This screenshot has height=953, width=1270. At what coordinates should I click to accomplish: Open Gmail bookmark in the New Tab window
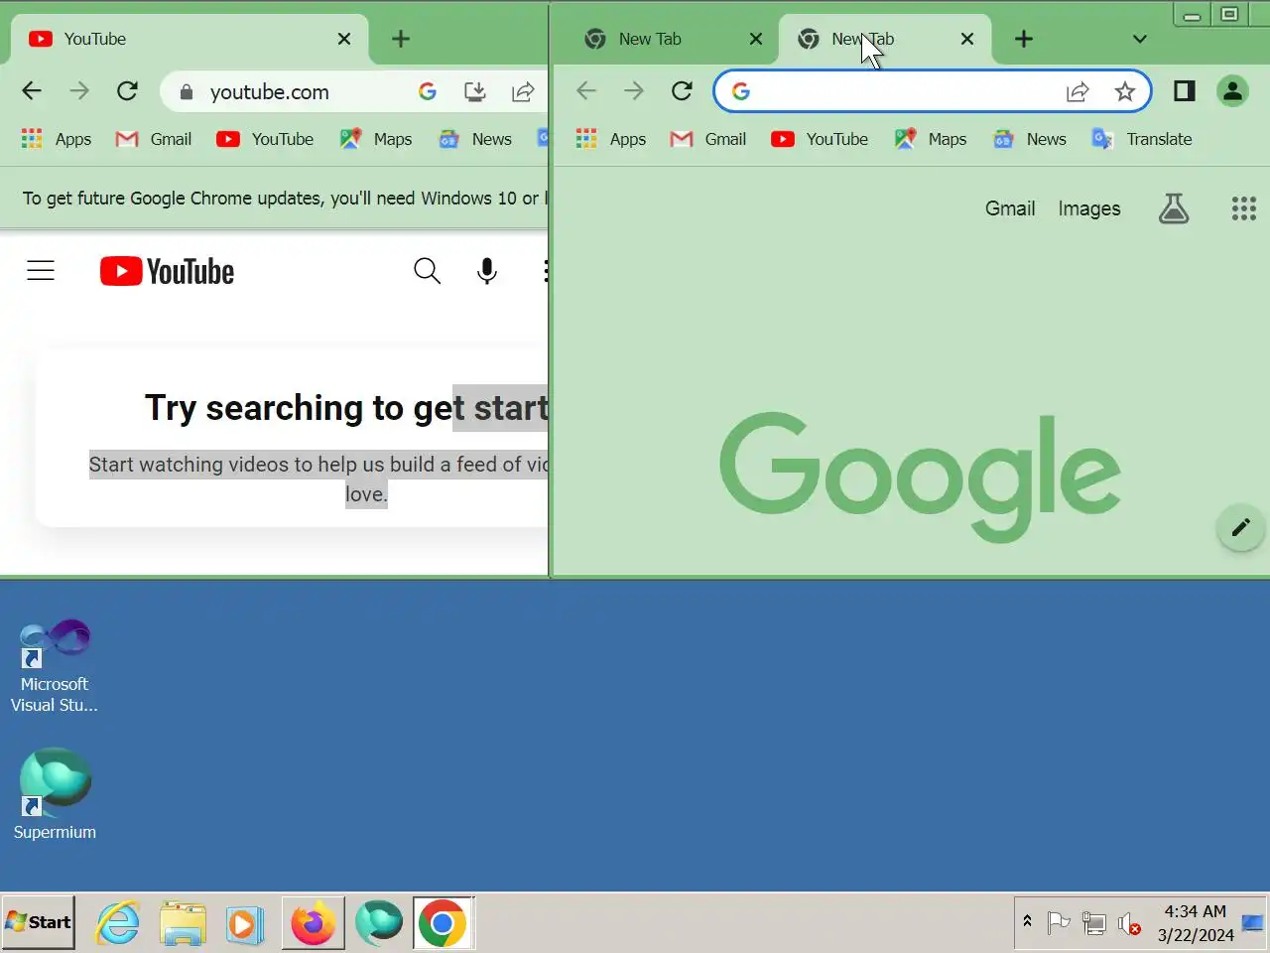pyautogui.click(x=708, y=139)
